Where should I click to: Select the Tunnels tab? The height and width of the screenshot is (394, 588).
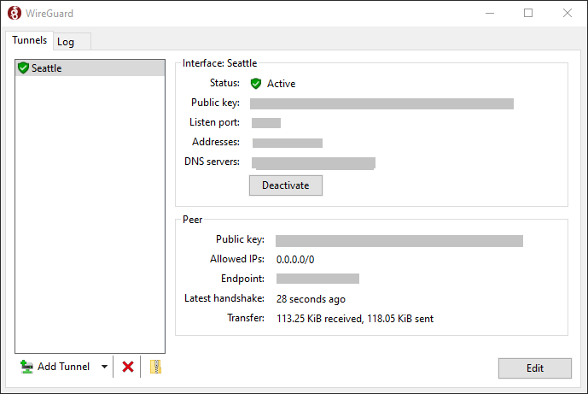pos(29,40)
